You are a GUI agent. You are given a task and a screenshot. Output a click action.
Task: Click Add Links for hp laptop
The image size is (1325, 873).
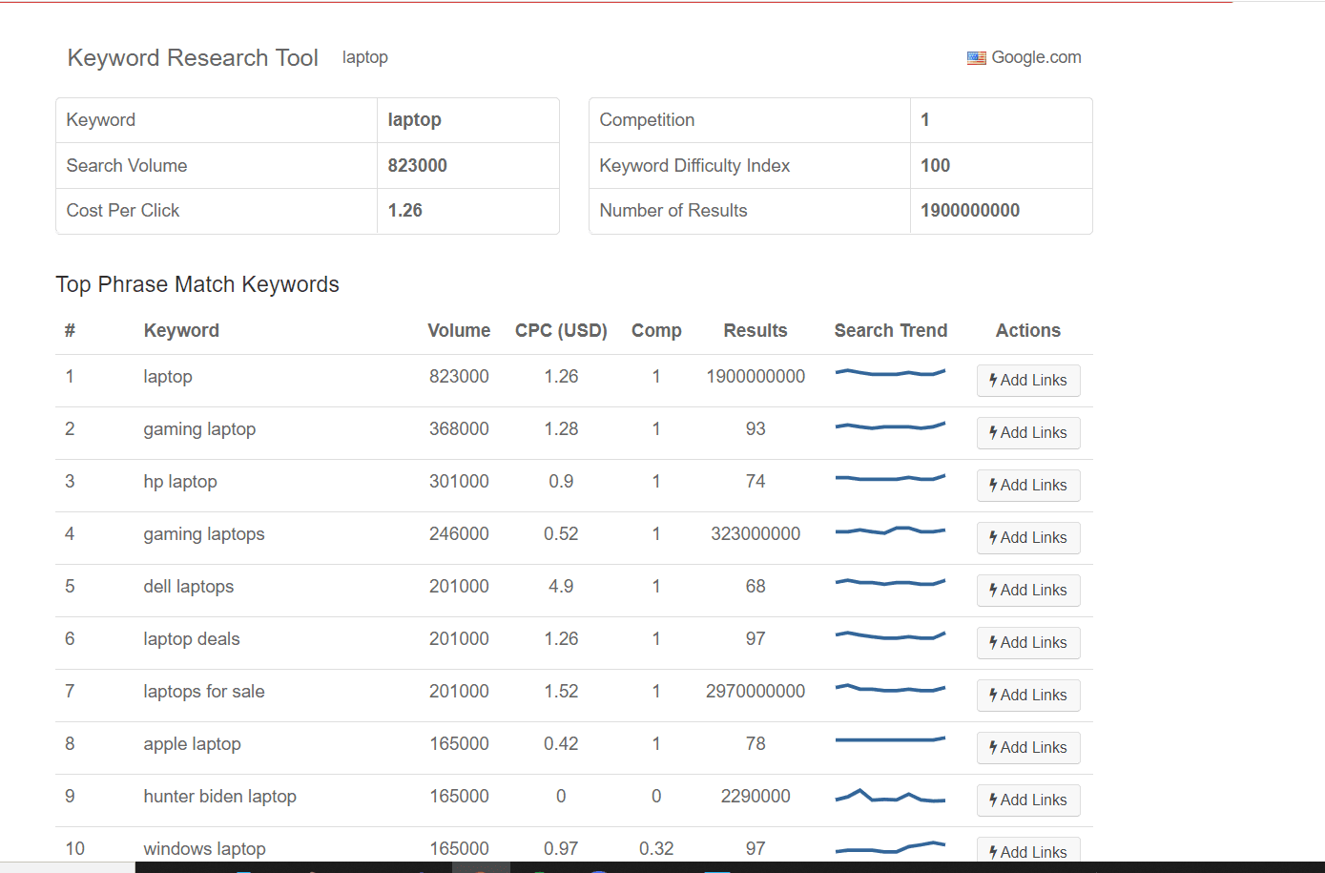[1028, 485]
